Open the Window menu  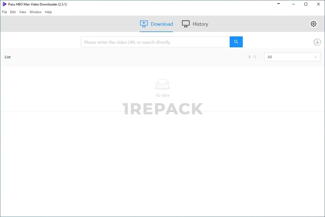[36, 12]
